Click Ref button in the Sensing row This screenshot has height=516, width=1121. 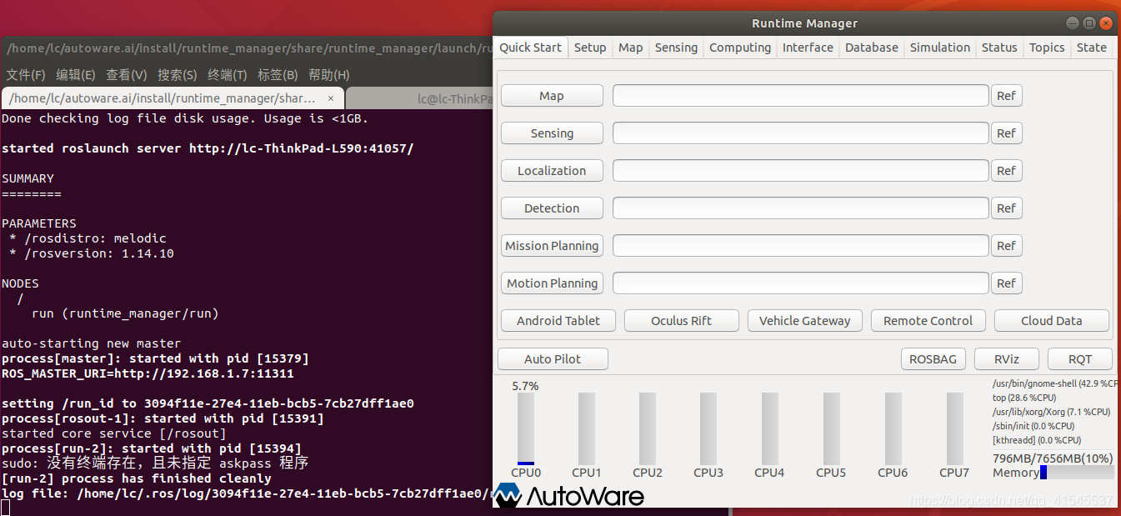tap(1006, 133)
